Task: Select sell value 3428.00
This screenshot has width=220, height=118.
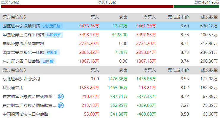Action: pos(120,35)
